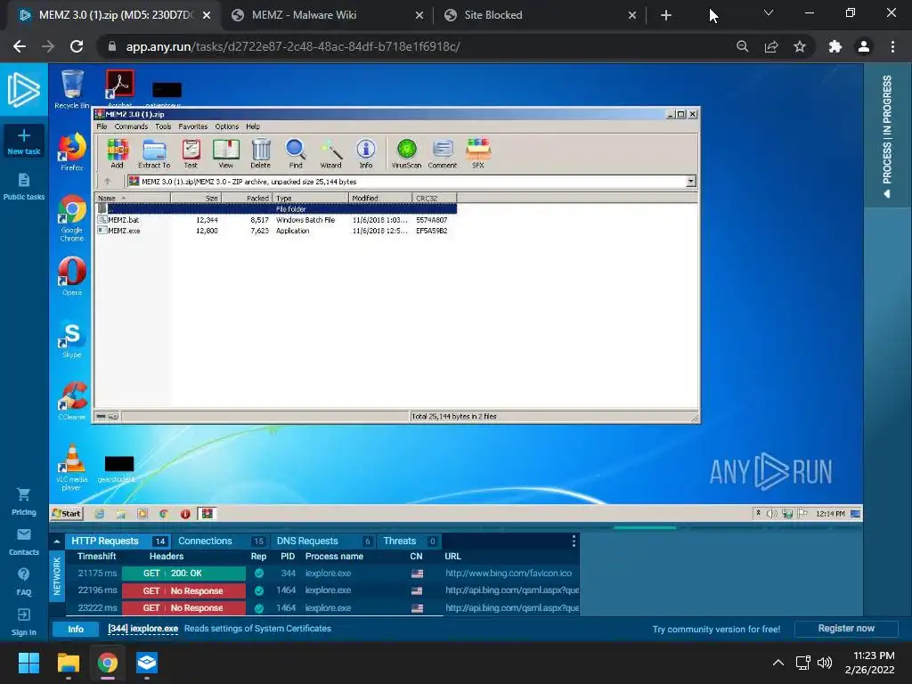Select the MEMZ.exe file row

coord(276,231)
